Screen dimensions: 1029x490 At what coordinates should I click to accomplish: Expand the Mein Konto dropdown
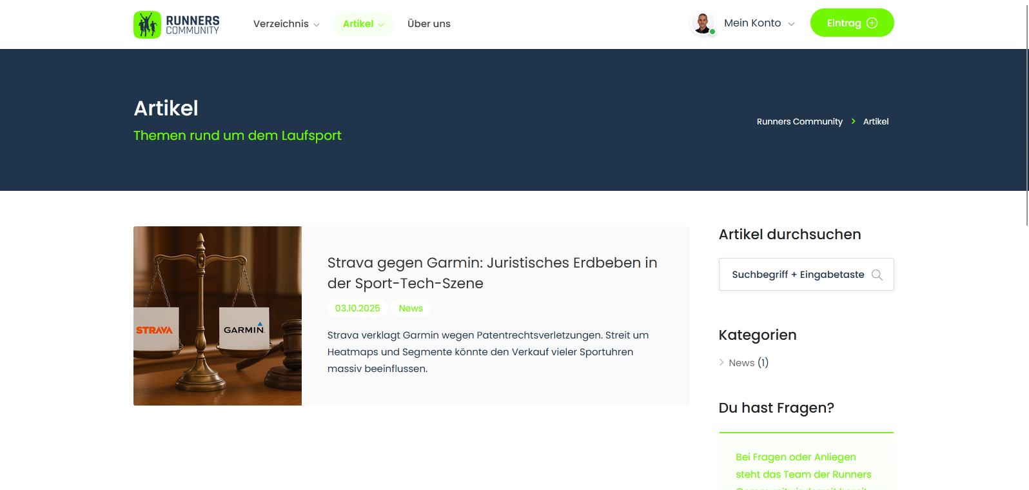coord(759,23)
